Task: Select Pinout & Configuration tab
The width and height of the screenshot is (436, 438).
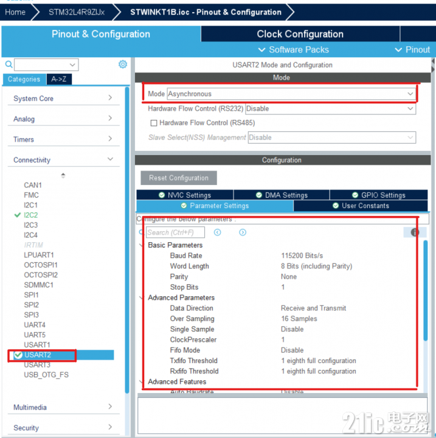Action: click(101, 34)
